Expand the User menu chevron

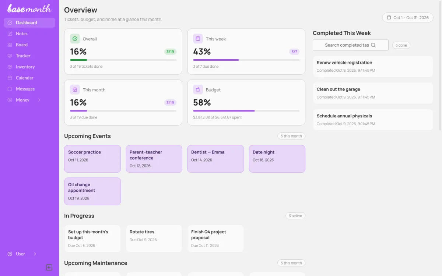pyautogui.click(x=35, y=254)
